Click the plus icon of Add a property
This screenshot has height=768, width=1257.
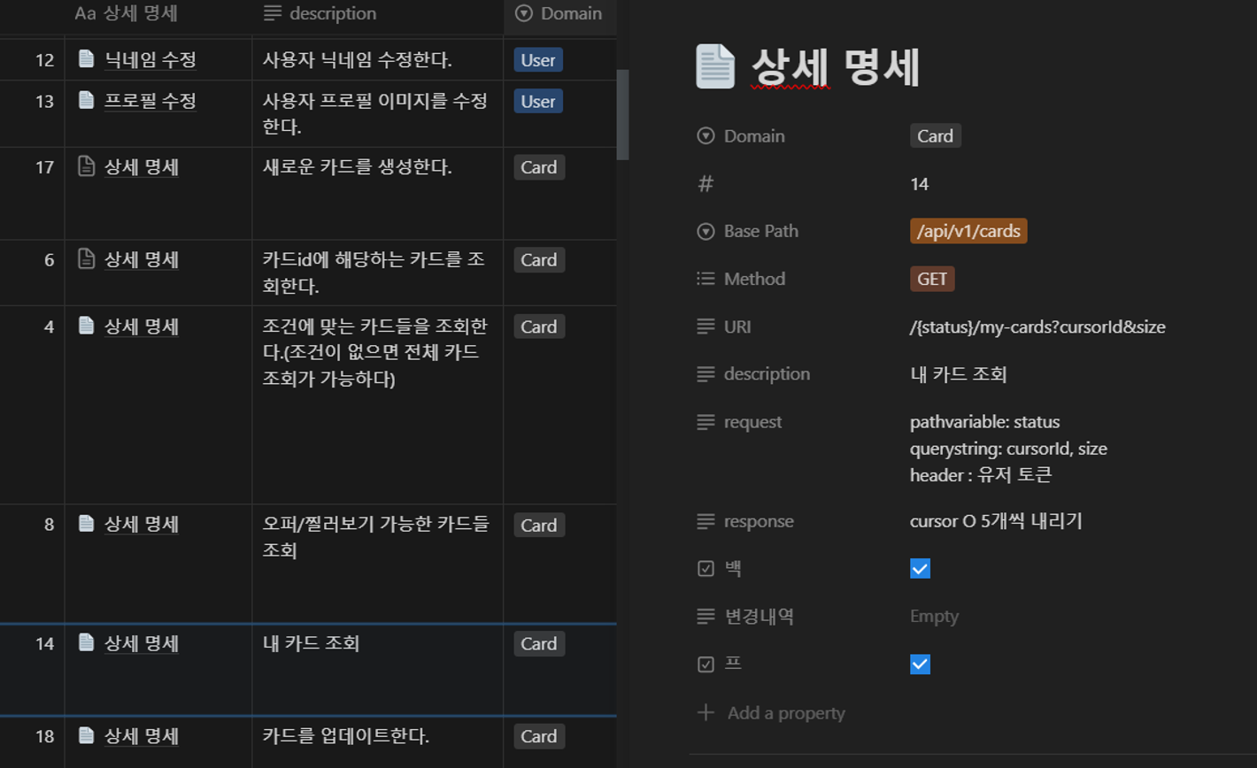click(706, 712)
